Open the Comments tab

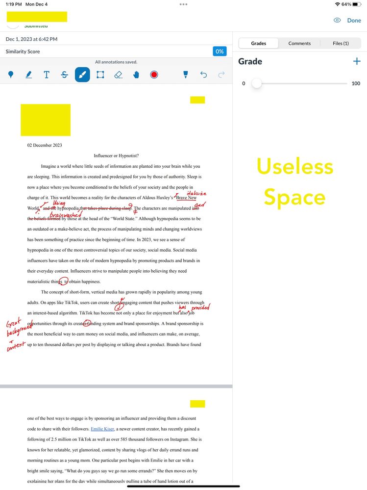(x=299, y=43)
